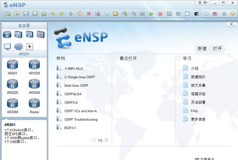Pick the AR2240 router model
Viewport: 238px width, 160px height.
pyautogui.click(x=34, y=86)
